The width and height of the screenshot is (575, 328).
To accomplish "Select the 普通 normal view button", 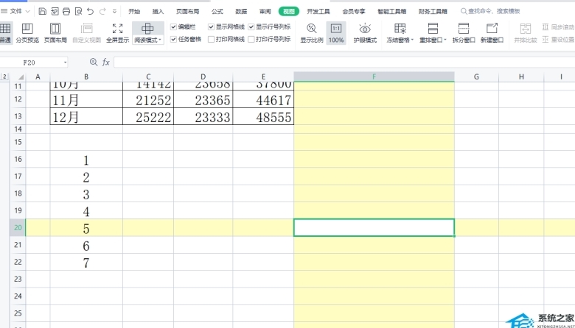I will pos(5,32).
